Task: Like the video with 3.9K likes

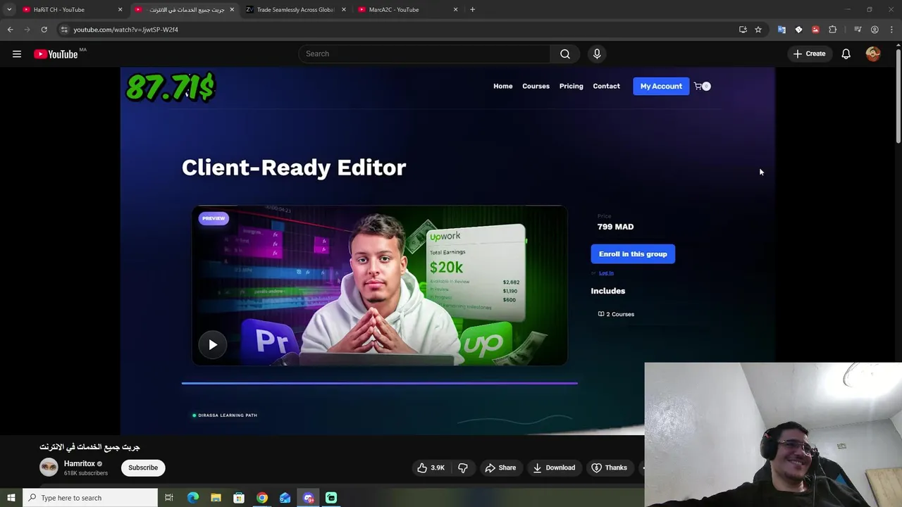Action: (431, 468)
